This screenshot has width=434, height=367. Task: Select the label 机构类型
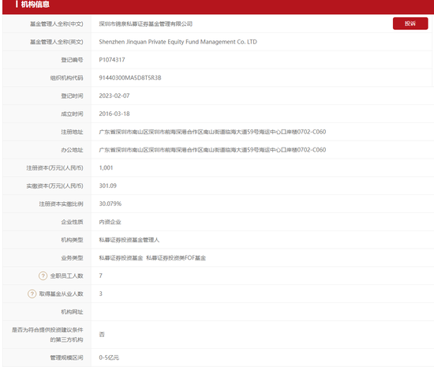(72, 240)
